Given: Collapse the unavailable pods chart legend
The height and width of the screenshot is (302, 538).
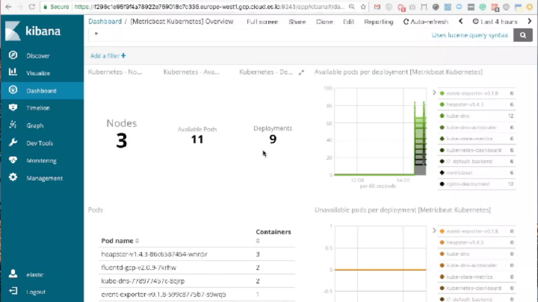Looking at the screenshot, I should [434, 230].
